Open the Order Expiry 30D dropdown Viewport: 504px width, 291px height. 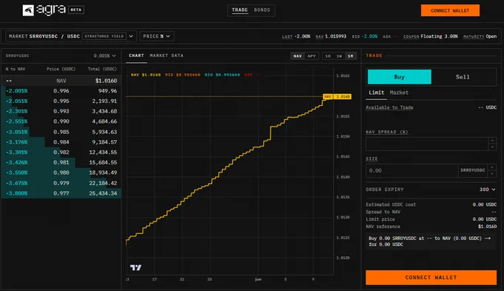pyautogui.click(x=487, y=190)
